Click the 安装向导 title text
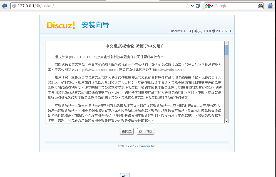 click(x=95, y=25)
